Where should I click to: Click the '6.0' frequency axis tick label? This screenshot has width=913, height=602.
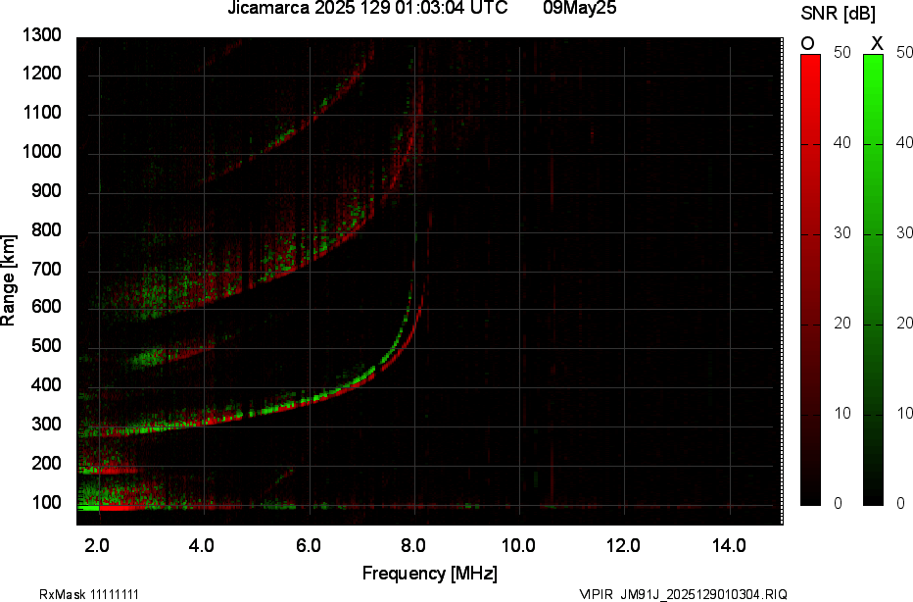tap(308, 546)
